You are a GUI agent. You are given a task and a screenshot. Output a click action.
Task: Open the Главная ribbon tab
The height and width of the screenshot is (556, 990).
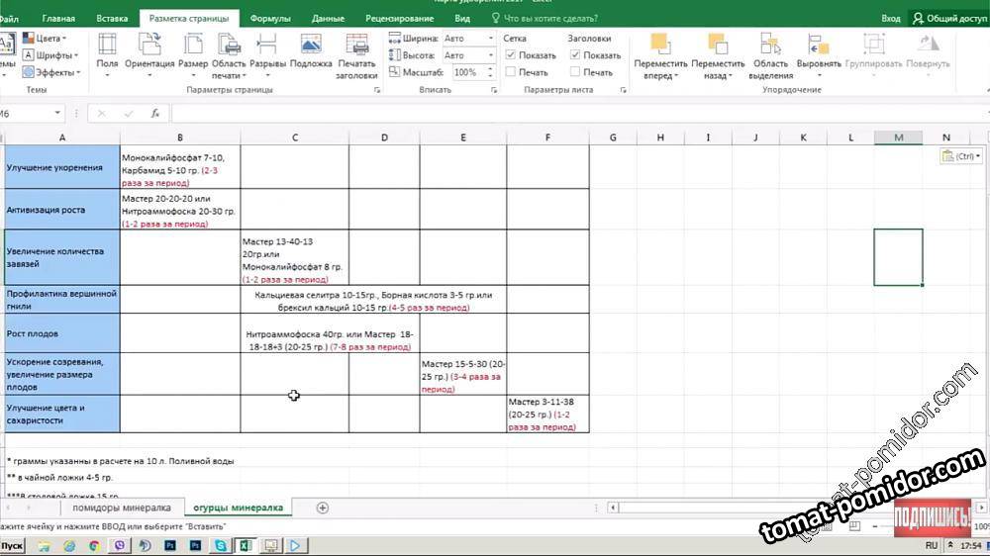tap(58, 18)
